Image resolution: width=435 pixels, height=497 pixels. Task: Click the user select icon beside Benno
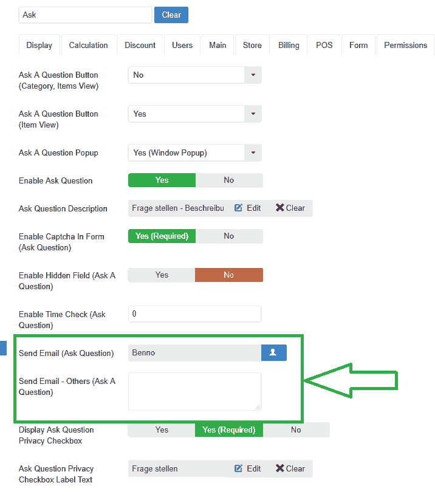[273, 353]
